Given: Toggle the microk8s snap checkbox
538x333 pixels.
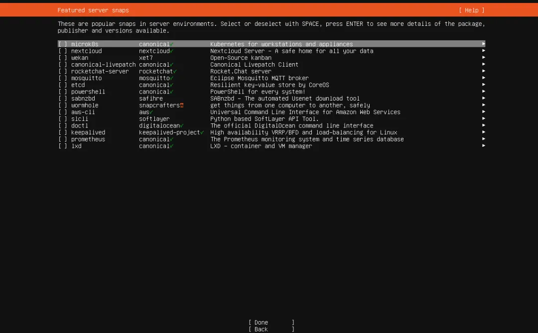Looking at the screenshot, I should click(x=63, y=44).
